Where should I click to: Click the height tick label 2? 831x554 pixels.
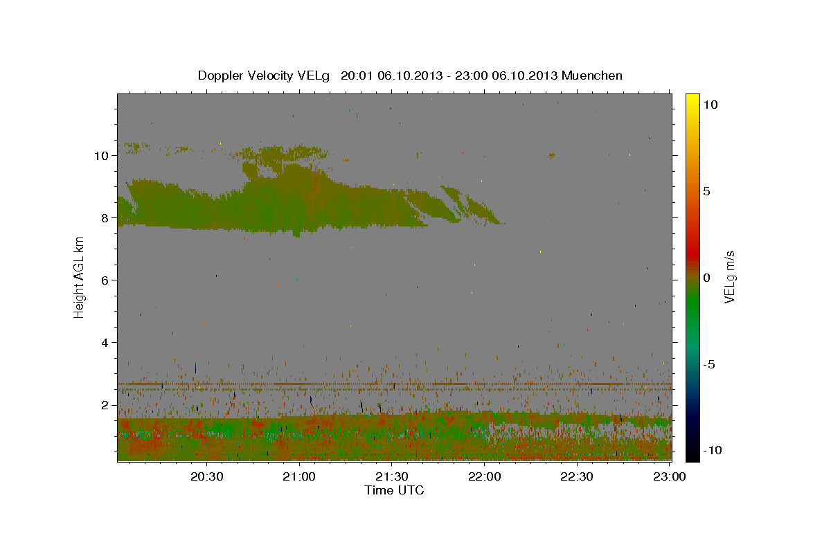click(105, 405)
